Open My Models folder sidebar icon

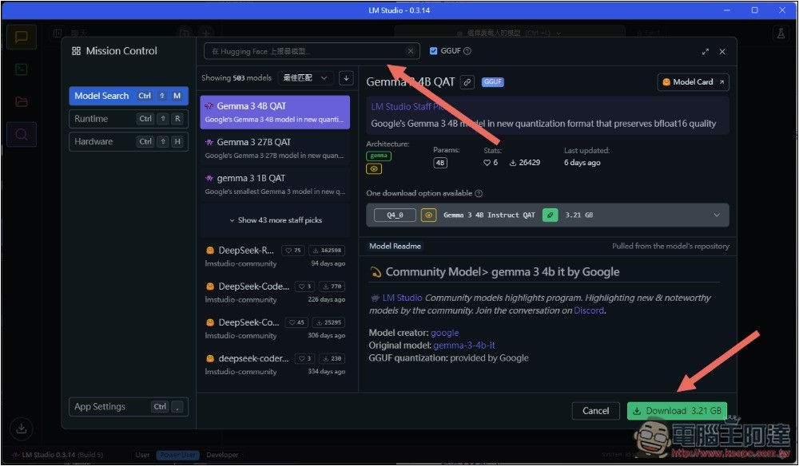coord(22,102)
